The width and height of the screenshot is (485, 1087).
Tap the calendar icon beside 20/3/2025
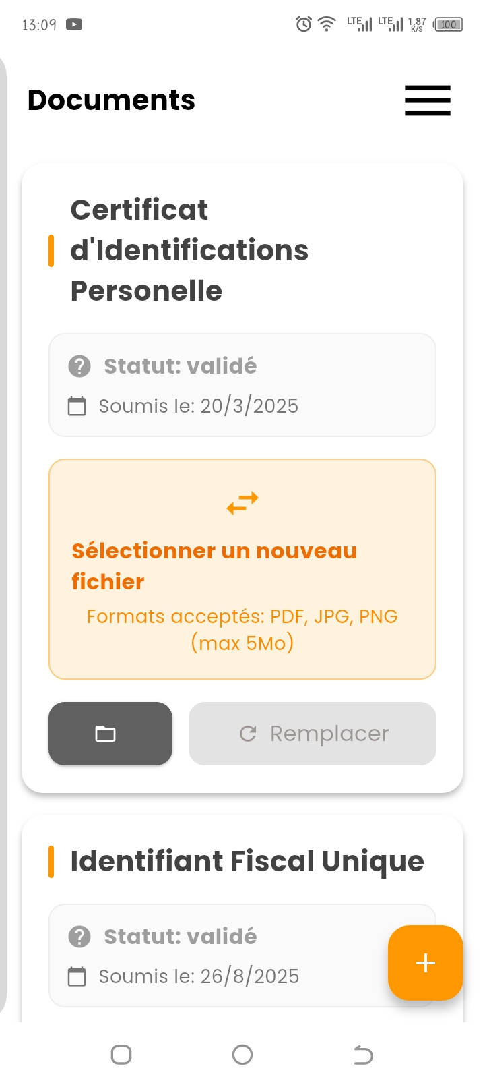77,406
